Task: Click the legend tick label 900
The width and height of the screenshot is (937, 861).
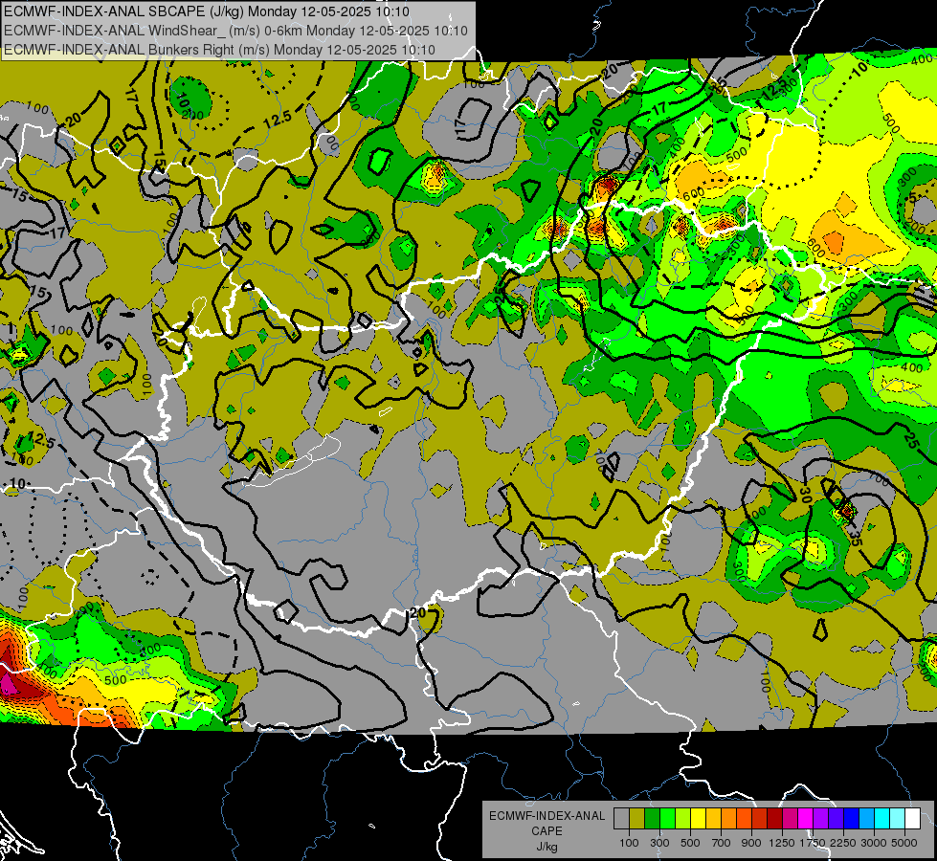Action: pos(751,843)
